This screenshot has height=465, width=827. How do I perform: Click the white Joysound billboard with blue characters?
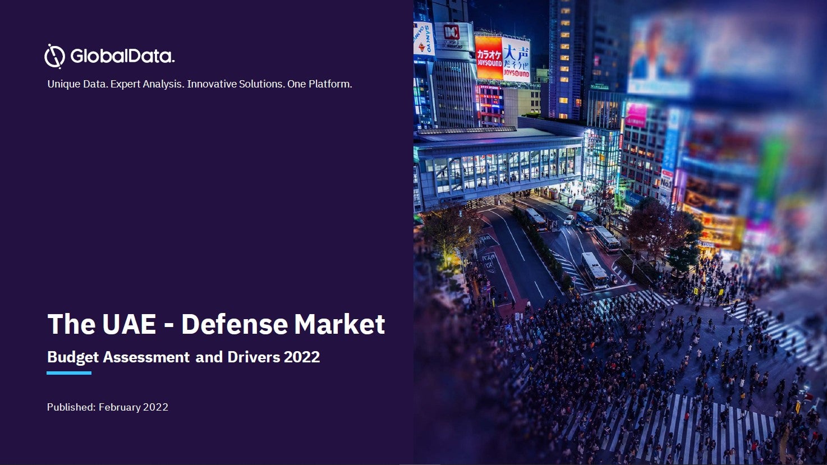[516, 60]
